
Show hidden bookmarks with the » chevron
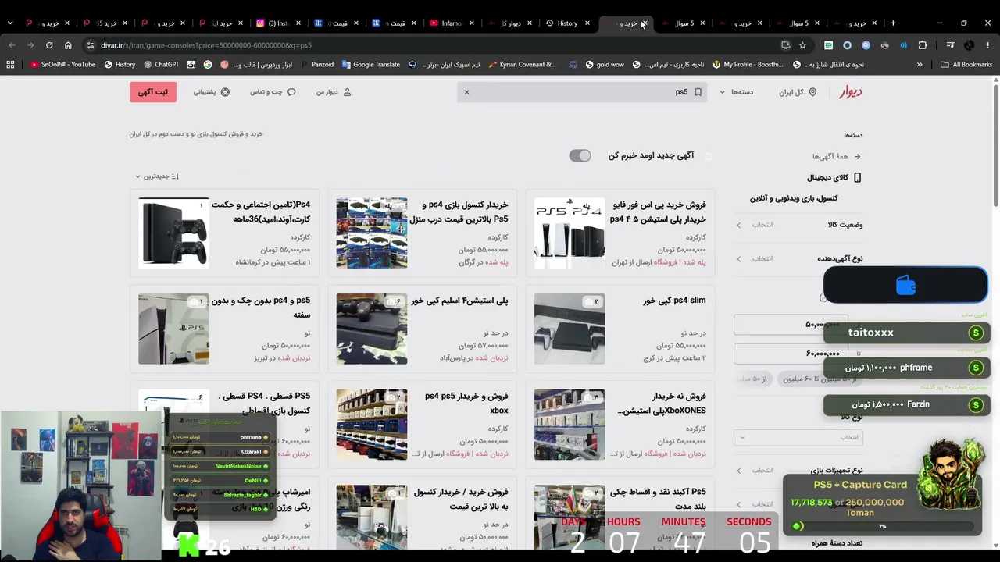(x=920, y=65)
